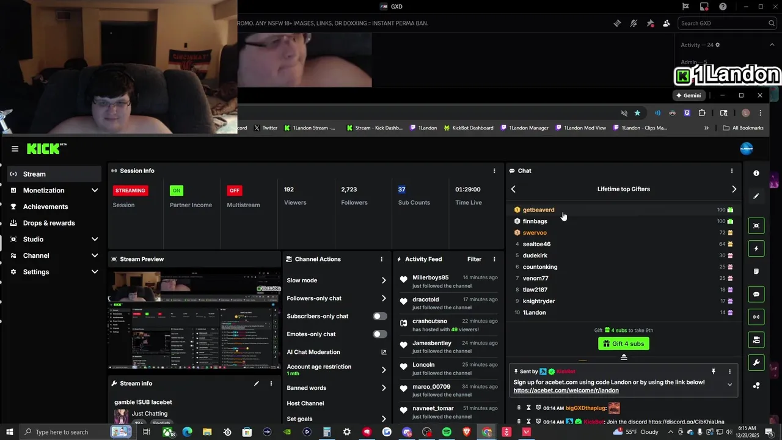The image size is (782, 440).
Task: Open Account age restriction options arrow
Action: coord(384,370)
